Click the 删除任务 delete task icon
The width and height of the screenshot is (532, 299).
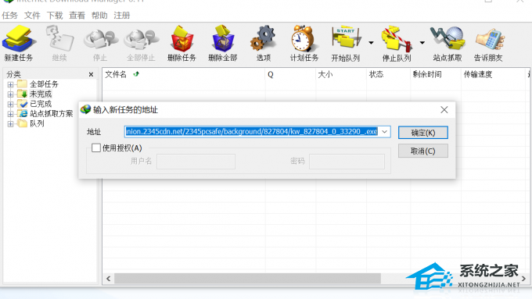coord(182,38)
